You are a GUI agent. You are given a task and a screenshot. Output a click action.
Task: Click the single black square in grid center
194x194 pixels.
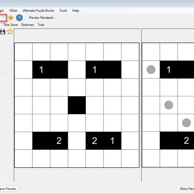click(x=77, y=105)
